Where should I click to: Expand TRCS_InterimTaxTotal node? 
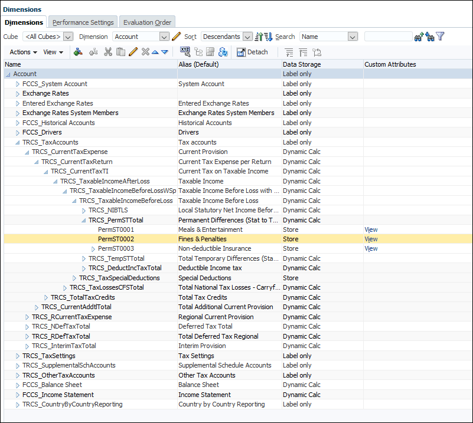(27, 346)
